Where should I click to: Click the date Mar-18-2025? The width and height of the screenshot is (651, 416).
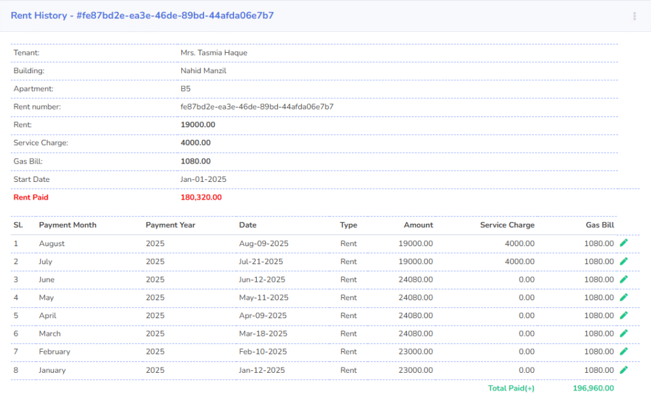pos(263,334)
